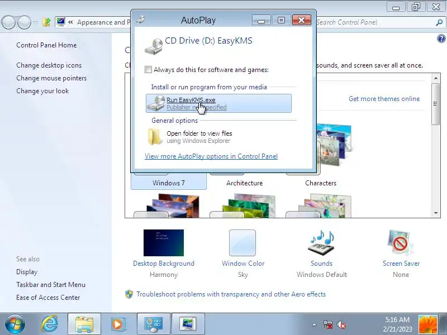447x335 pixels.
Task: Click Get more themes online
Action: pos(384,99)
